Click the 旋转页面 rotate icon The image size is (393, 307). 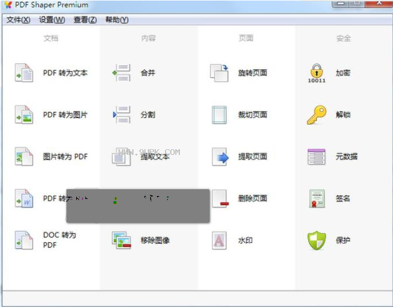click(219, 73)
